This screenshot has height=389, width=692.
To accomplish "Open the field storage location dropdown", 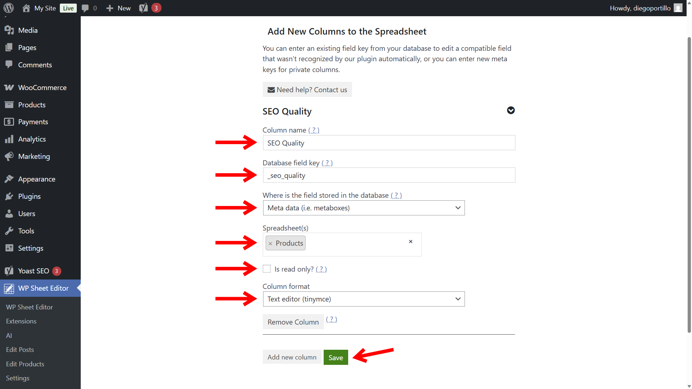I will (x=364, y=208).
